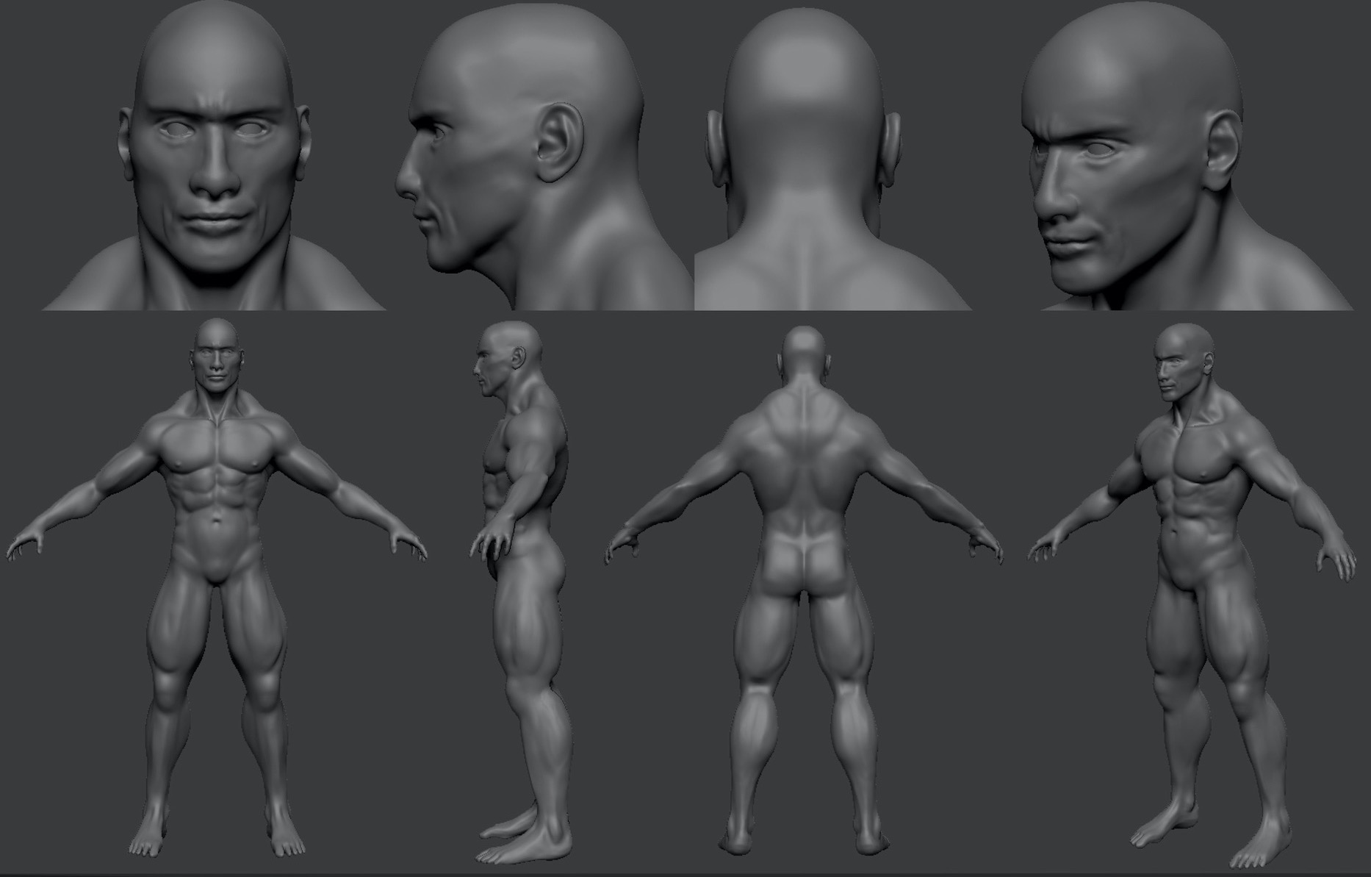Image resolution: width=1371 pixels, height=877 pixels.
Task: Select the three-quarter head close-up render
Action: (x=1186, y=156)
